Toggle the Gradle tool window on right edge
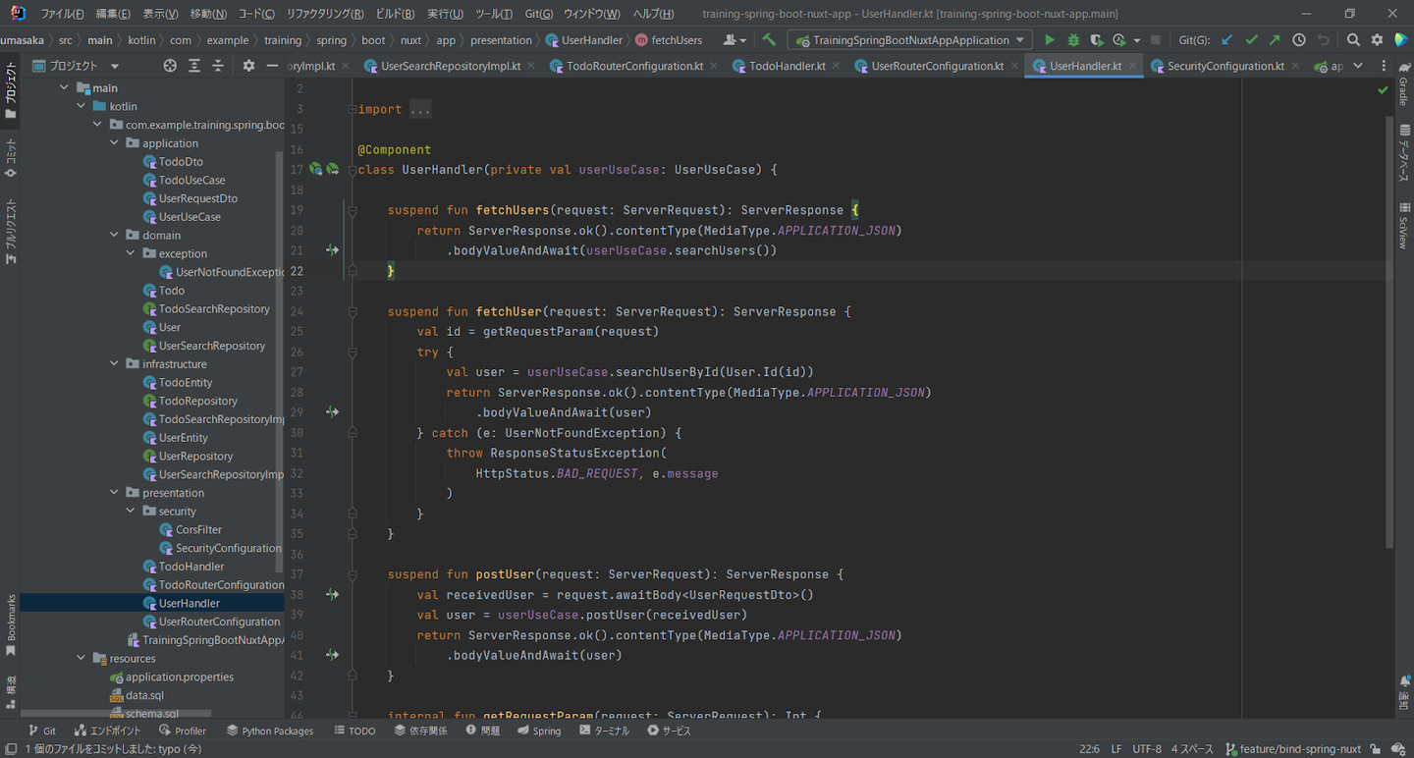 [x=1403, y=83]
